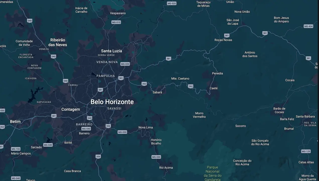Select the Roças Novas label
The height and width of the screenshot is (181, 319).
coord(223,40)
